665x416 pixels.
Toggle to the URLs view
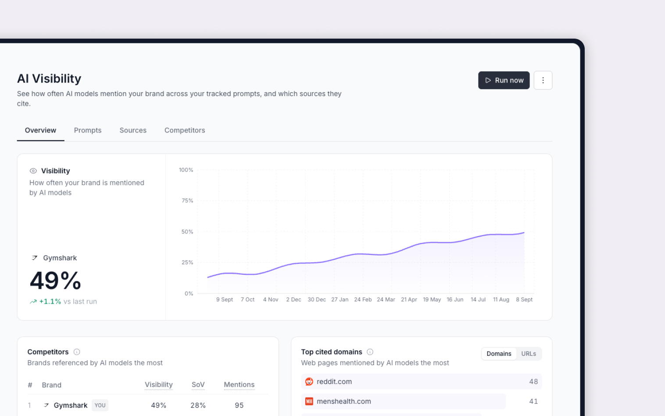coord(529,354)
